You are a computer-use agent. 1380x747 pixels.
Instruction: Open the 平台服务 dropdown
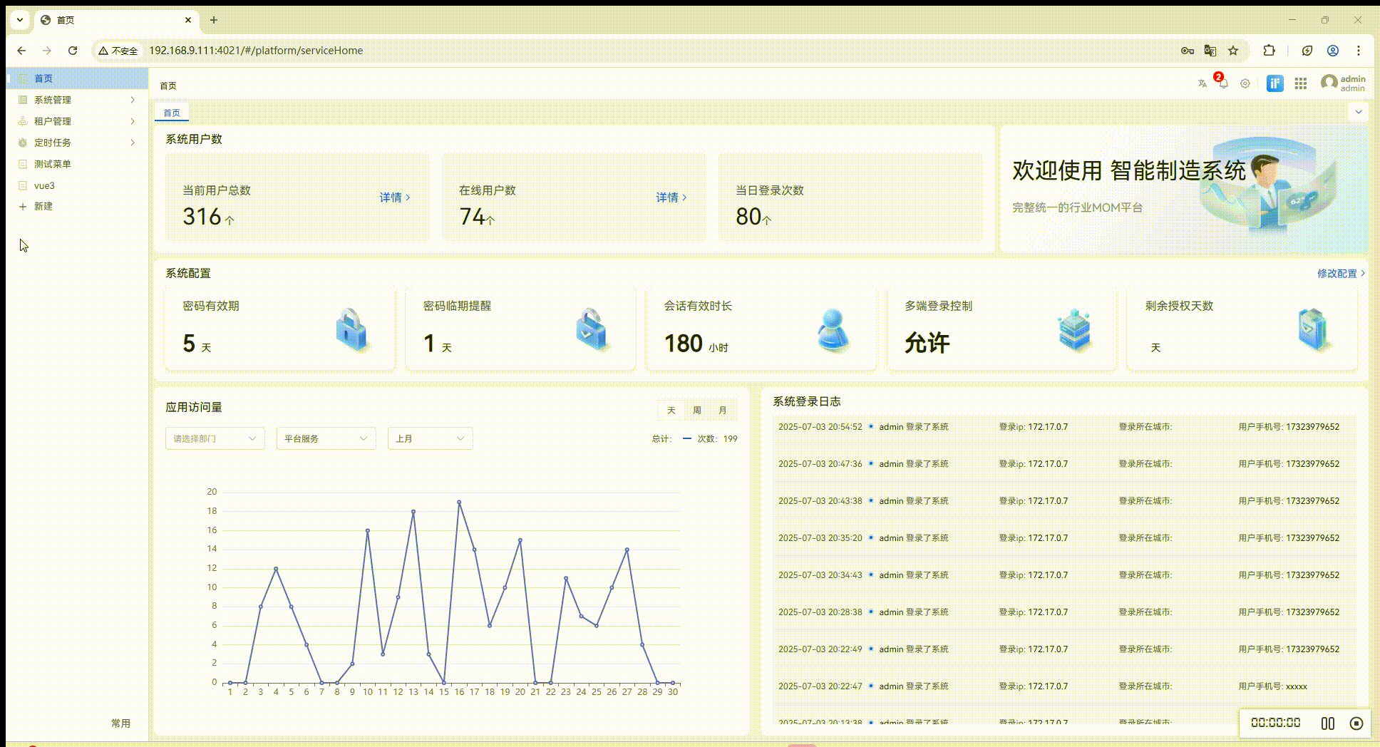pyautogui.click(x=325, y=438)
